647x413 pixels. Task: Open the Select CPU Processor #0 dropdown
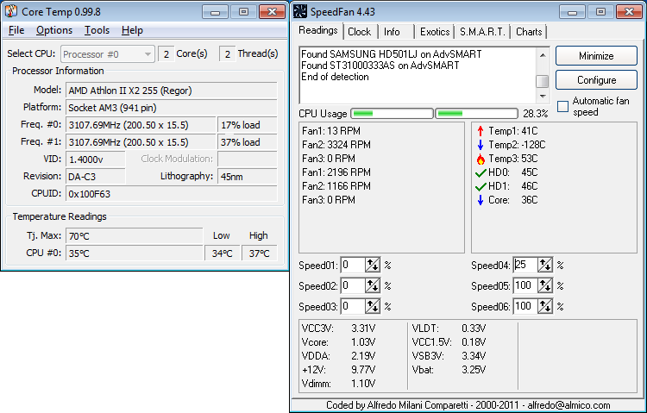108,54
